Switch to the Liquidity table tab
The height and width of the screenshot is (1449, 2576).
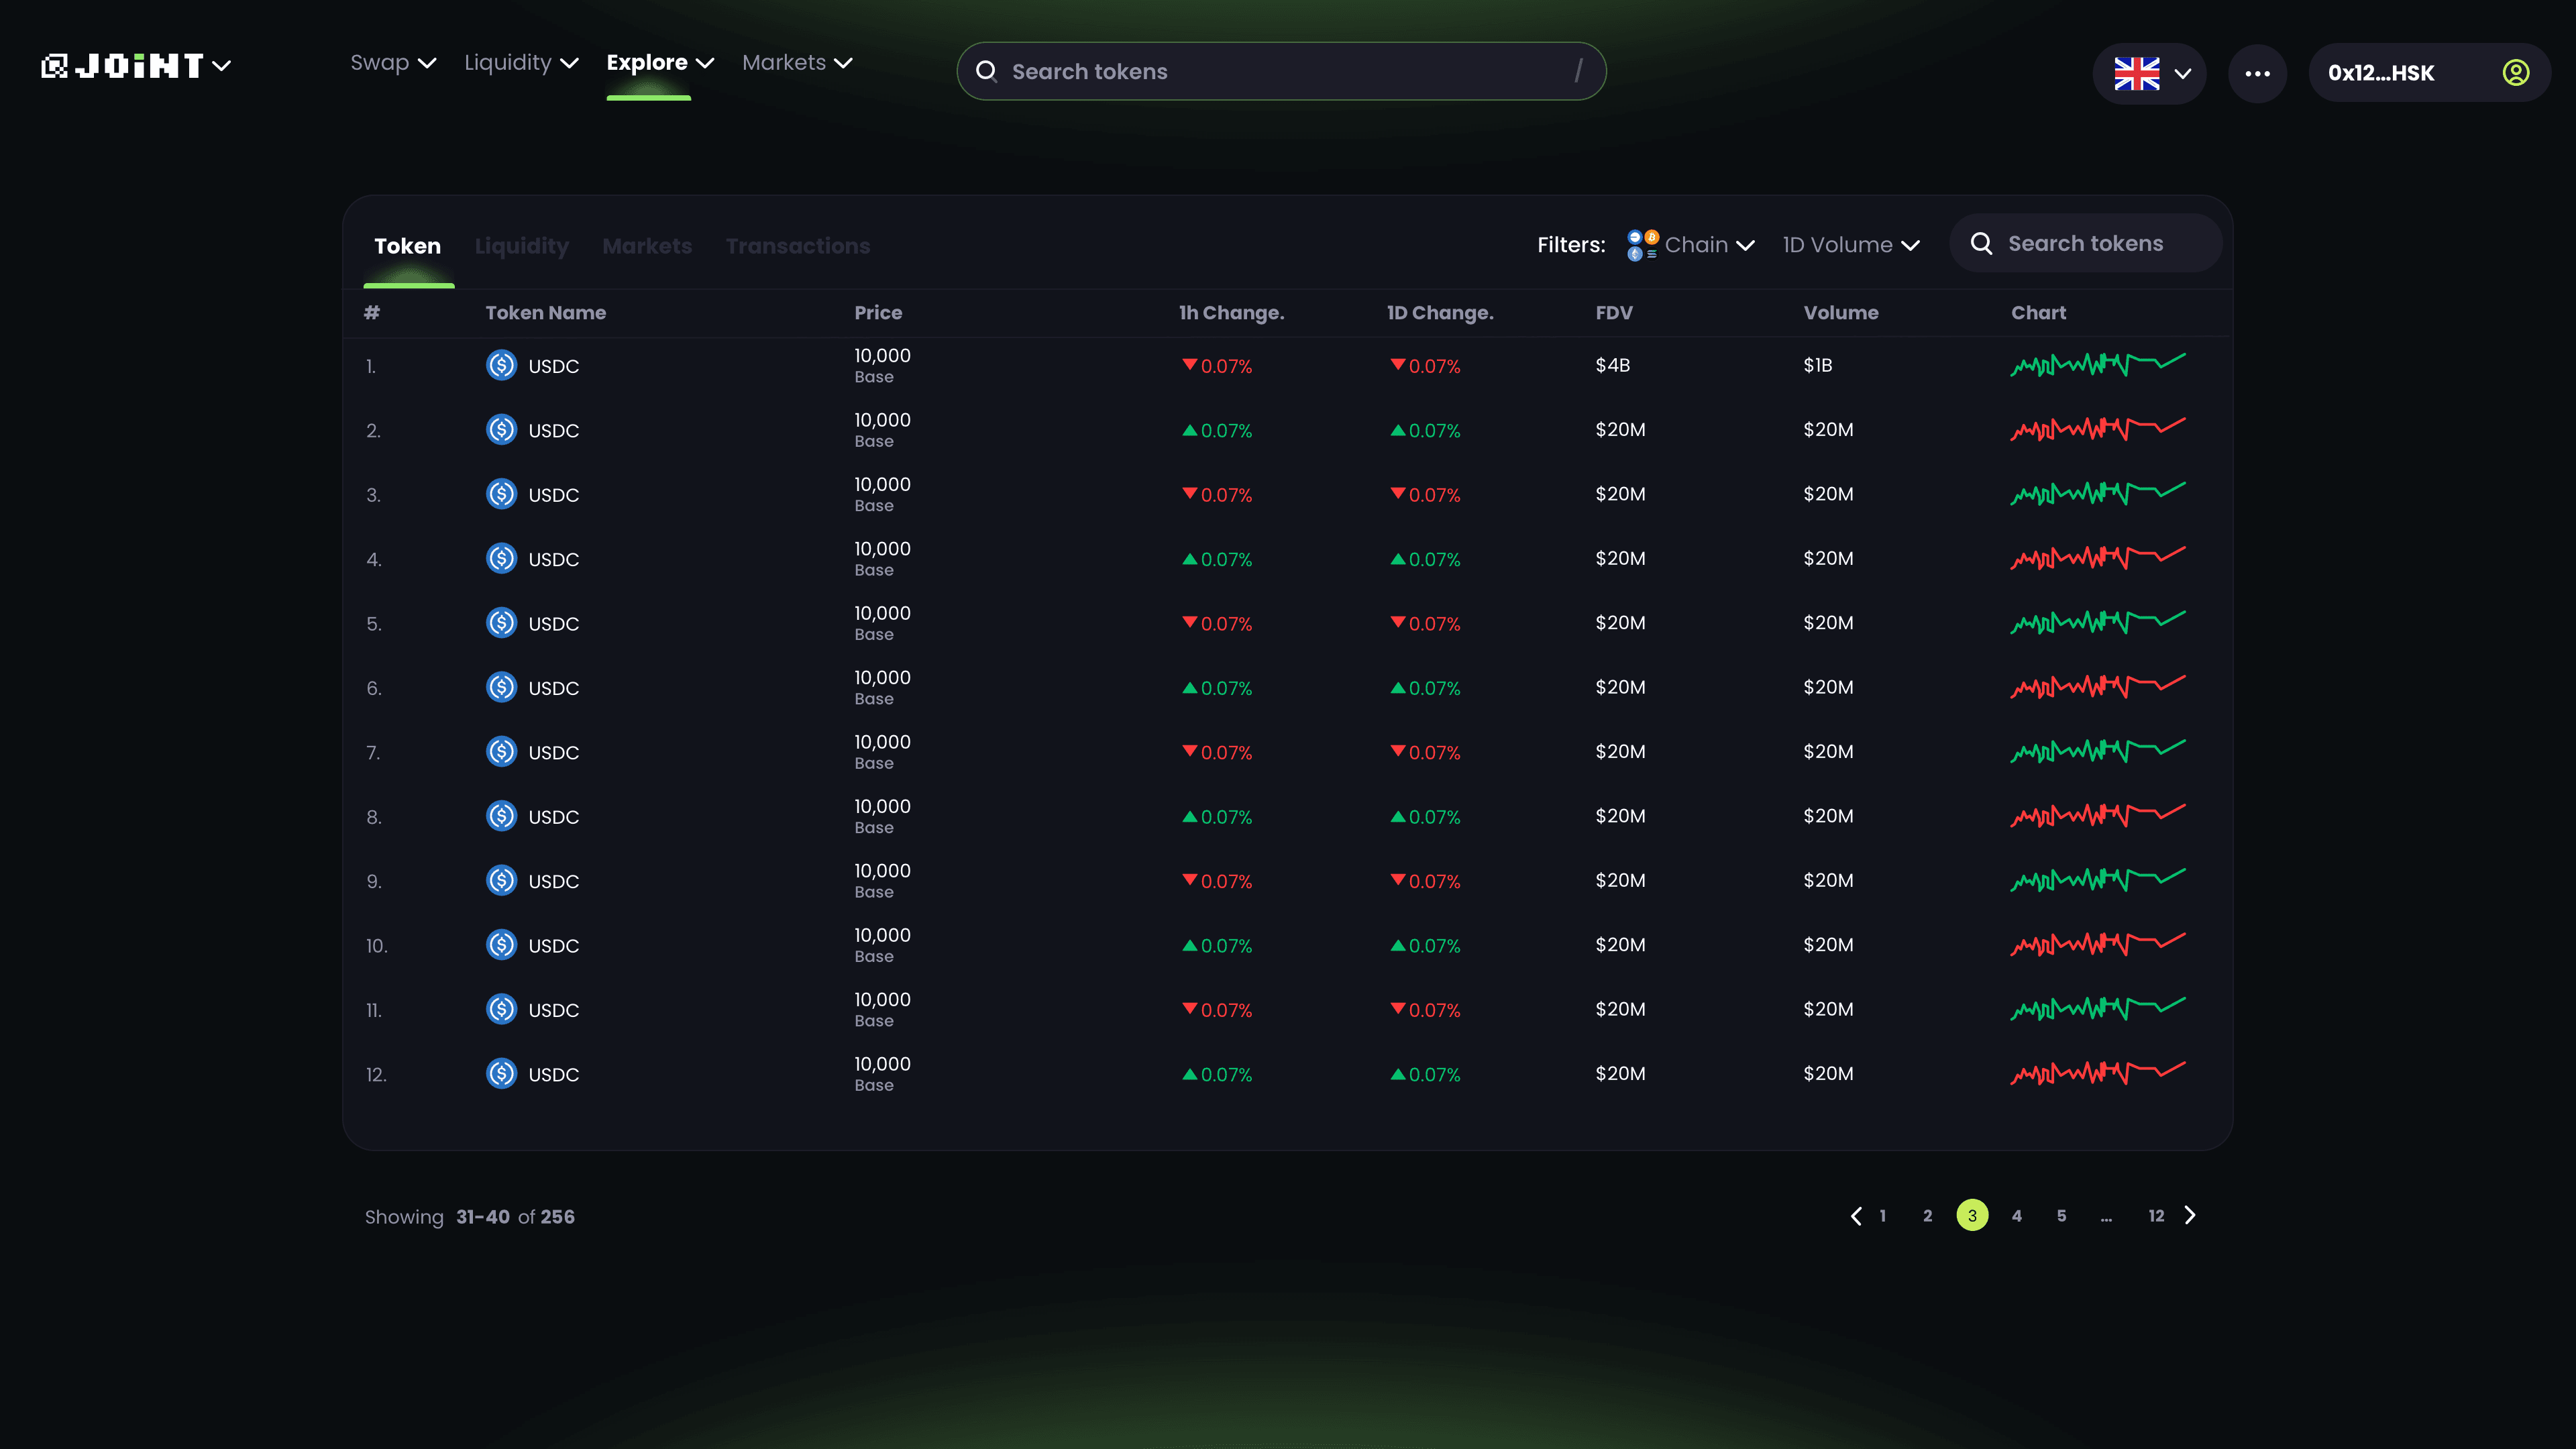pyautogui.click(x=521, y=246)
